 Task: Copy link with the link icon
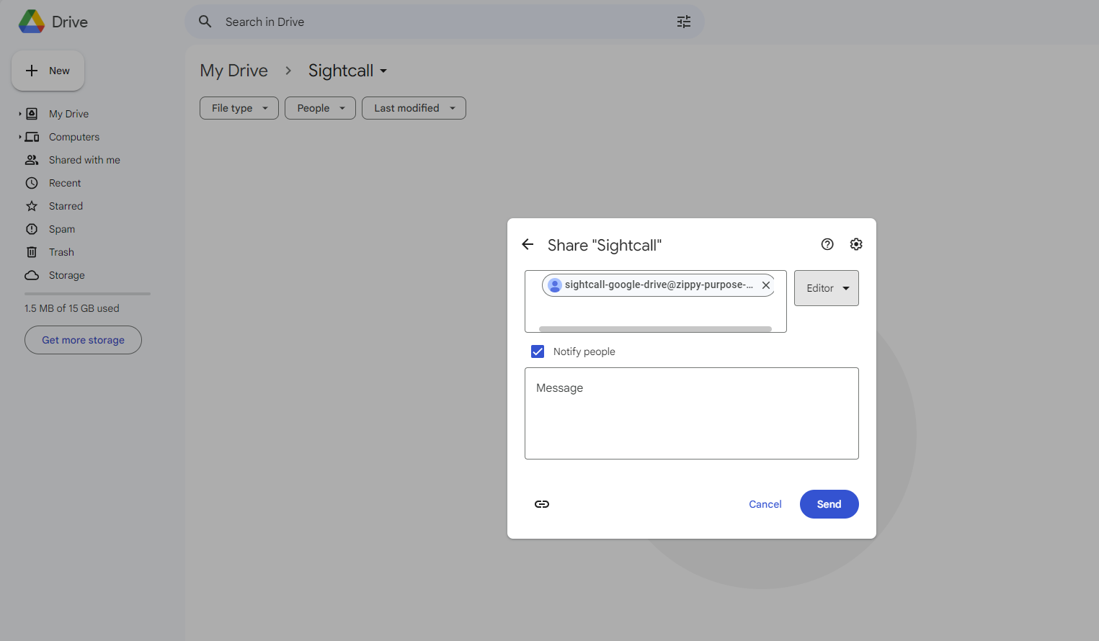click(542, 504)
